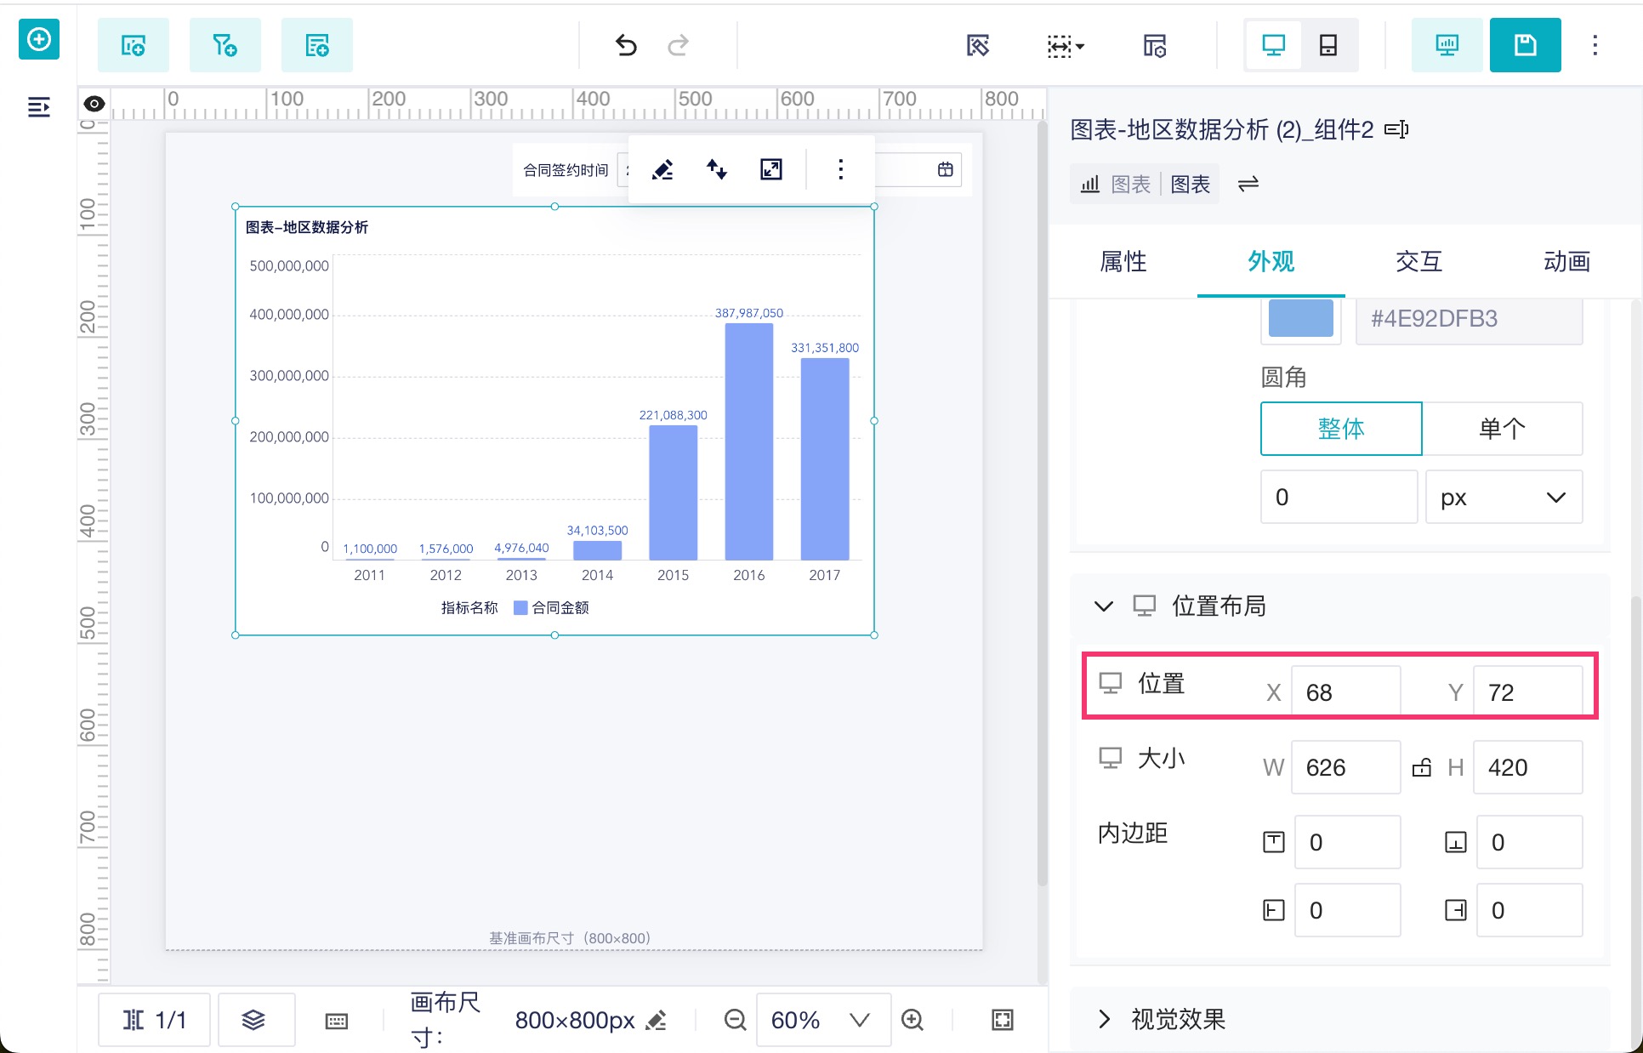Screen dimensions: 1643x1053
Task: Click the 1/1 page indicator button
Action: tap(155, 1019)
